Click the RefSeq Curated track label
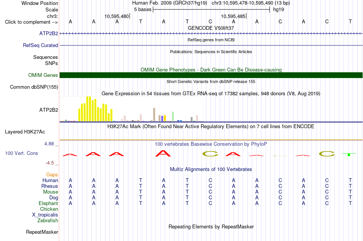Viewport: 363px width, 241px height. (x=41, y=45)
